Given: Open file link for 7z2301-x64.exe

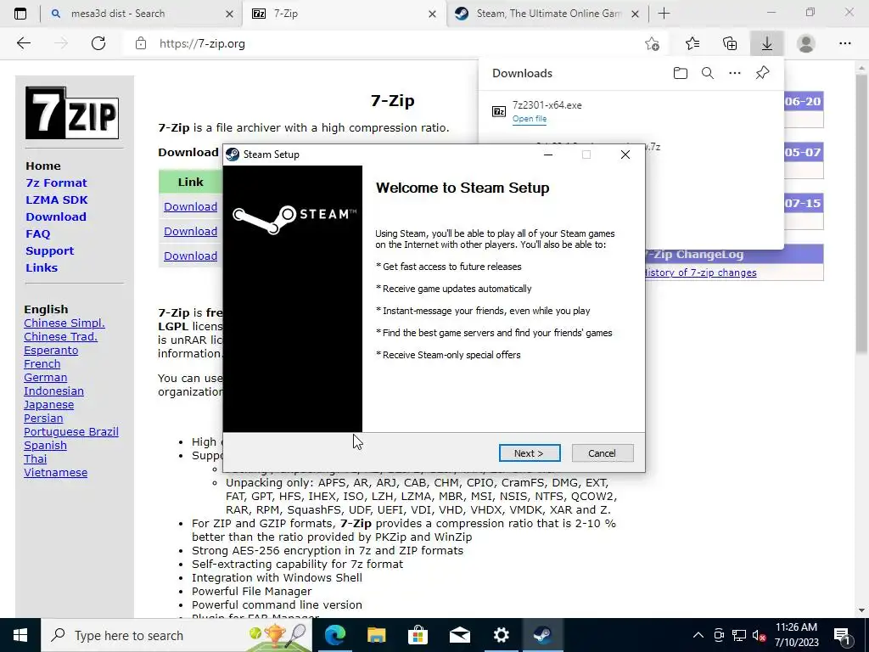Looking at the screenshot, I should 530,119.
